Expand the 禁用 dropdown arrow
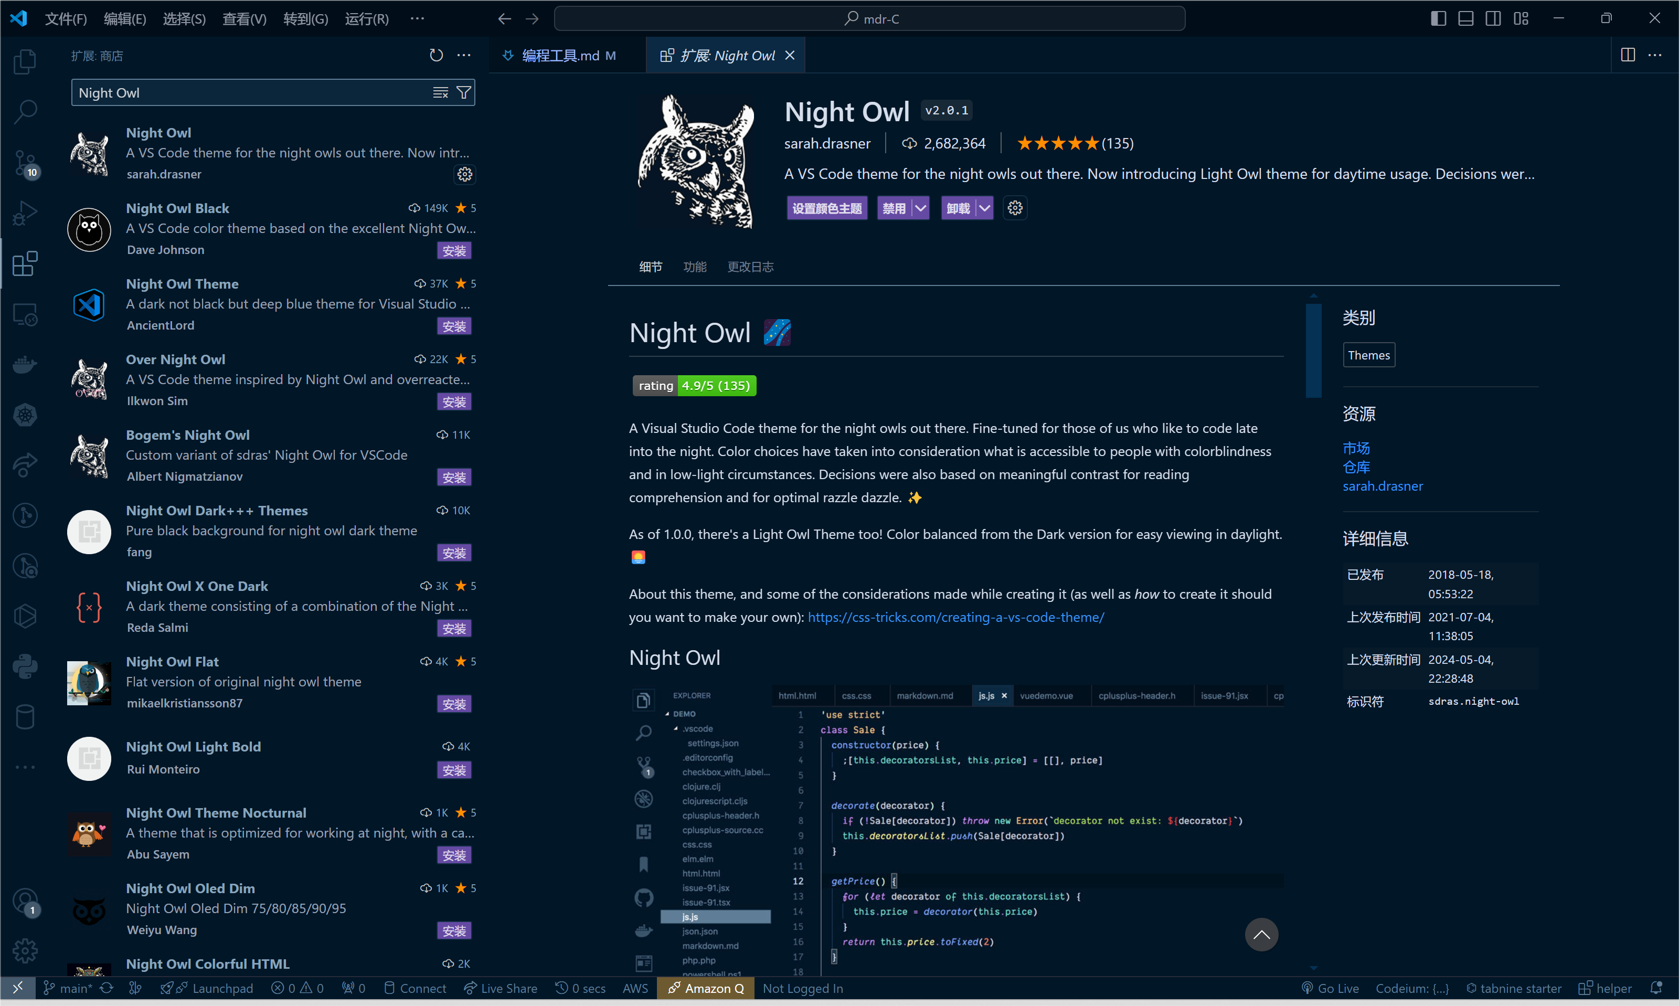This screenshot has width=1679, height=1006. (920, 208)
